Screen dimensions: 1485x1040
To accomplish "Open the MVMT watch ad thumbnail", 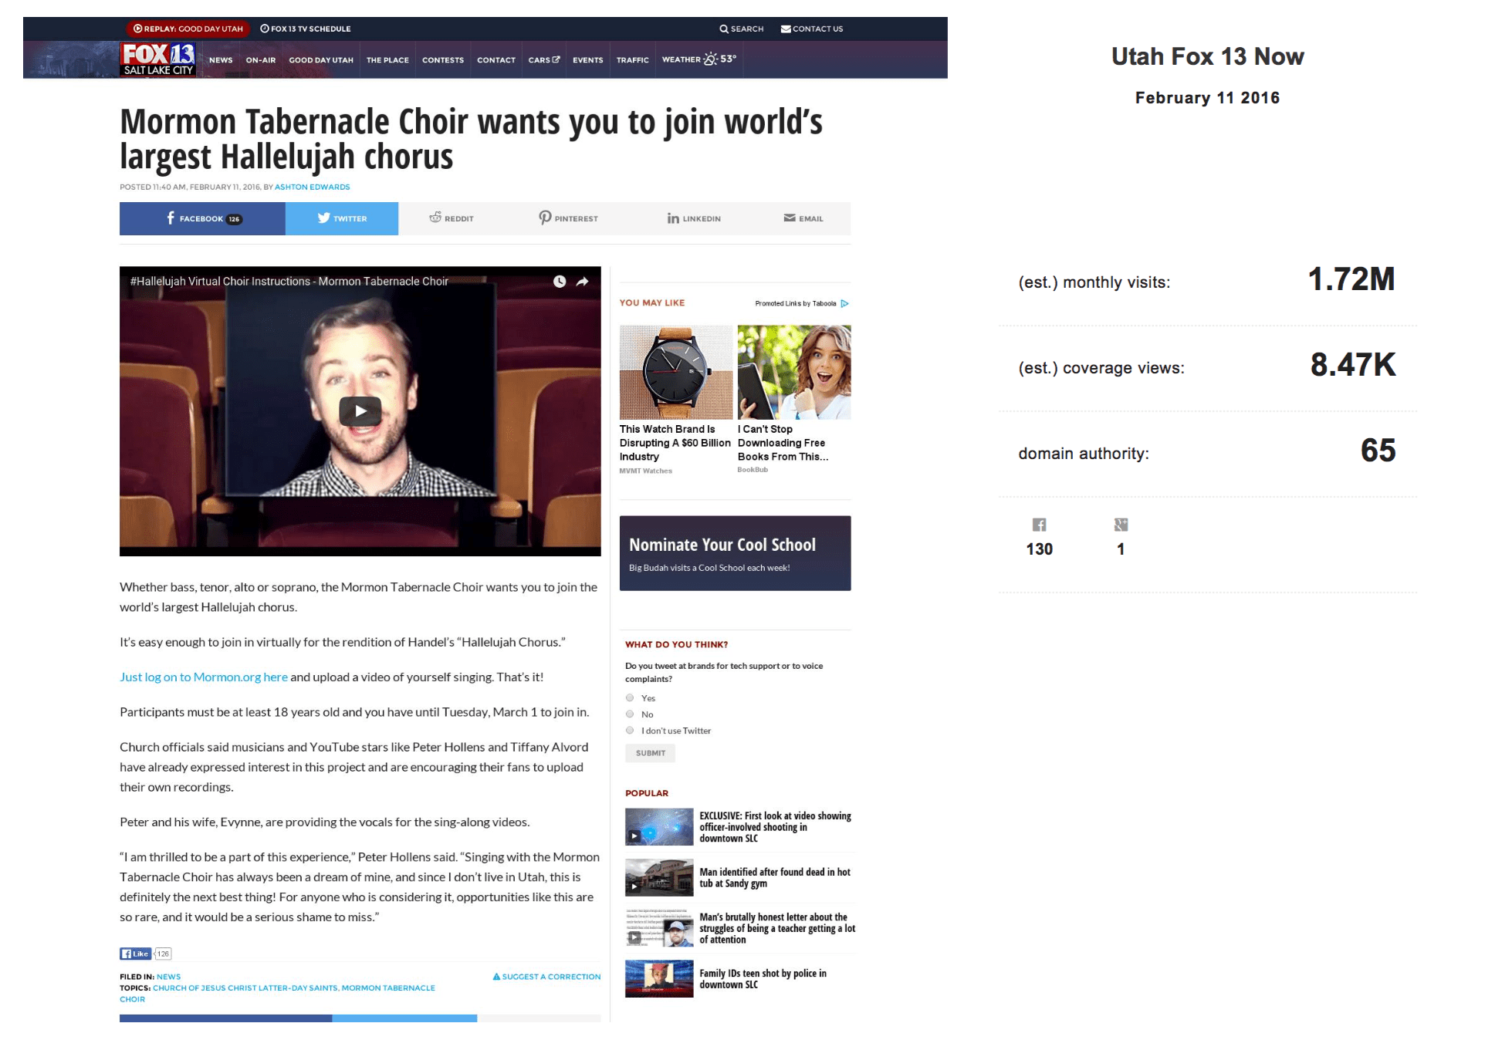I will click(x=675, y=373).
